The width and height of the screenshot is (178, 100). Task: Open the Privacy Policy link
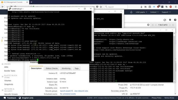156,98
